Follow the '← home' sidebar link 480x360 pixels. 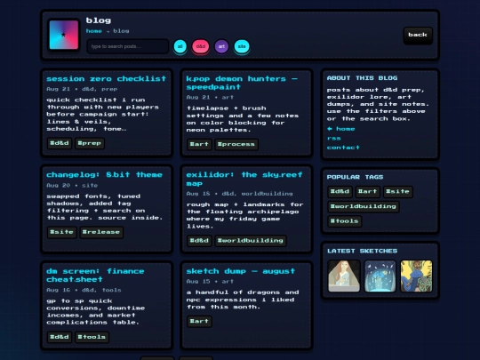point(340,129)
